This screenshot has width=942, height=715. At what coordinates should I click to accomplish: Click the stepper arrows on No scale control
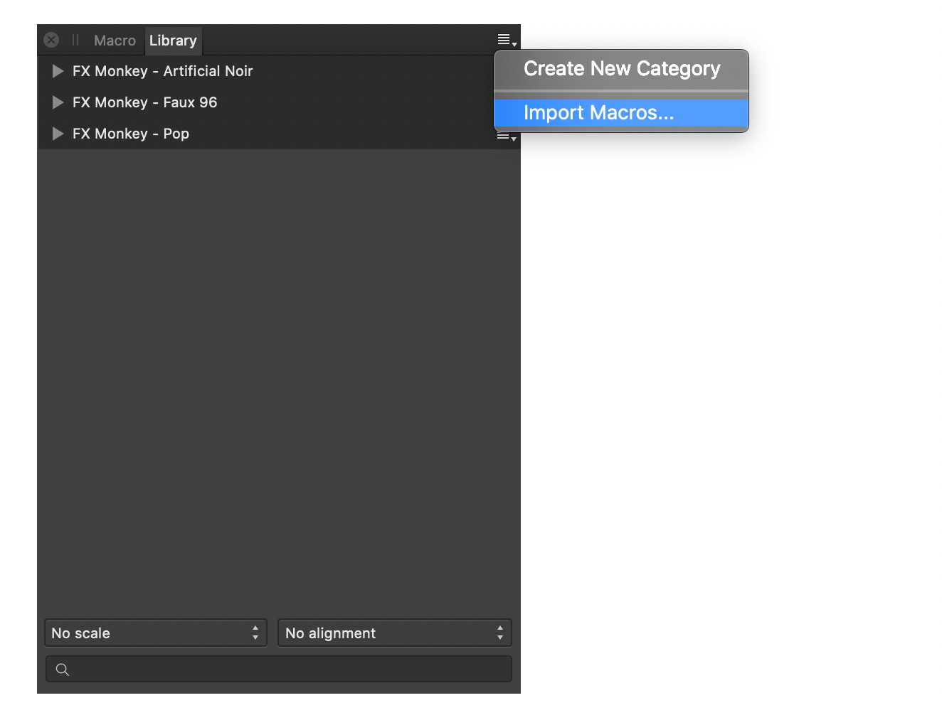coord(255,633)
